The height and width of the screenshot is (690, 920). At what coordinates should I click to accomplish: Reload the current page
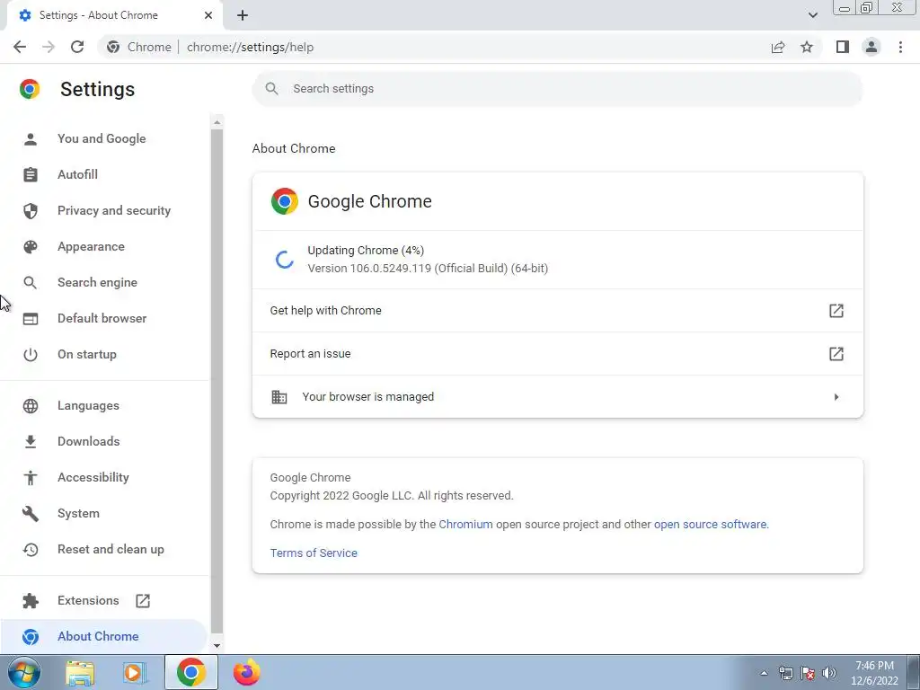(77, 47)
